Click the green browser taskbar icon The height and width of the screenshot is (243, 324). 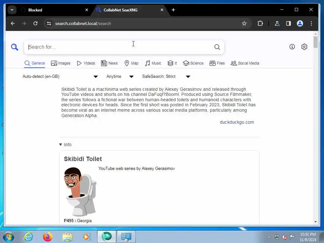[106, 237]
